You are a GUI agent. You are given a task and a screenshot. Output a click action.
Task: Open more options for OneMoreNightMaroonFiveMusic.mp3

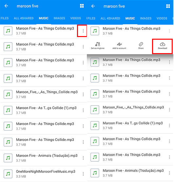coord(83,174)
